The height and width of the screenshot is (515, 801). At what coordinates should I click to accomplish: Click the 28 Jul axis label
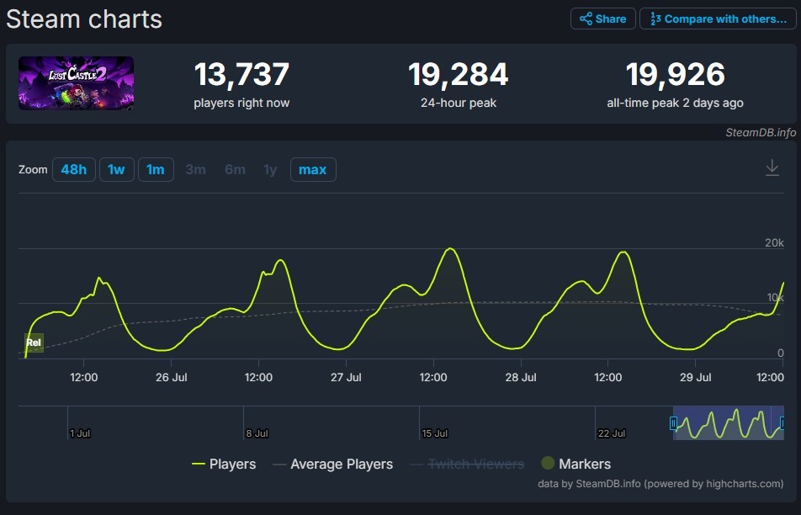click(x=521, y=378)
